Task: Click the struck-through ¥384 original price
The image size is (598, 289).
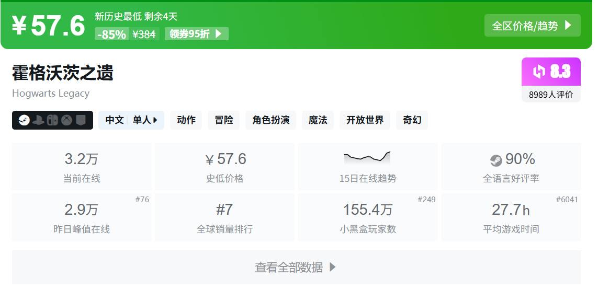Action: [144, 34]
